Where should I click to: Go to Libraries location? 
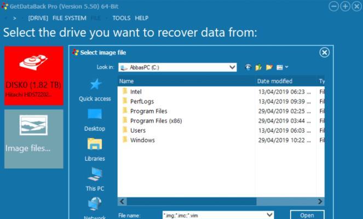[95, 150]
